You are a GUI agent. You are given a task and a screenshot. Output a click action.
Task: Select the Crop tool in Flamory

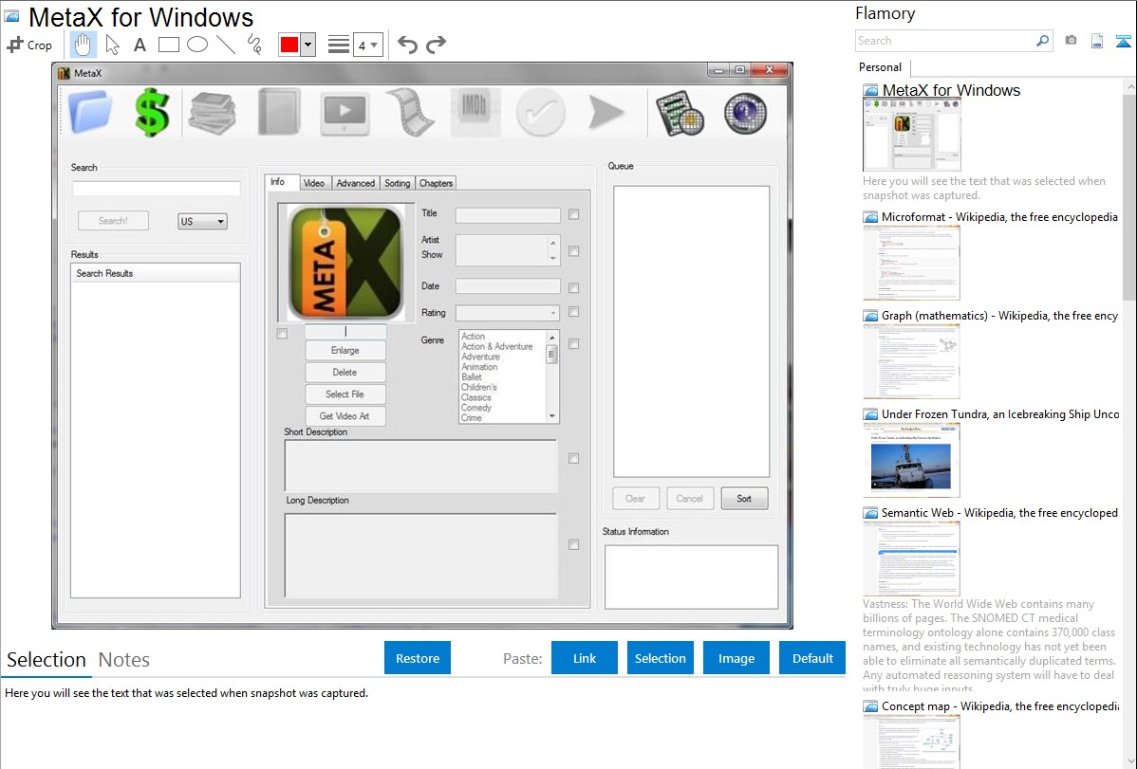29,45
